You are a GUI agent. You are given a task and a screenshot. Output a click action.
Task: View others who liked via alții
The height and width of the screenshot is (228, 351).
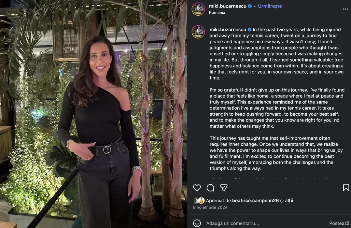[x=289, y=201]
